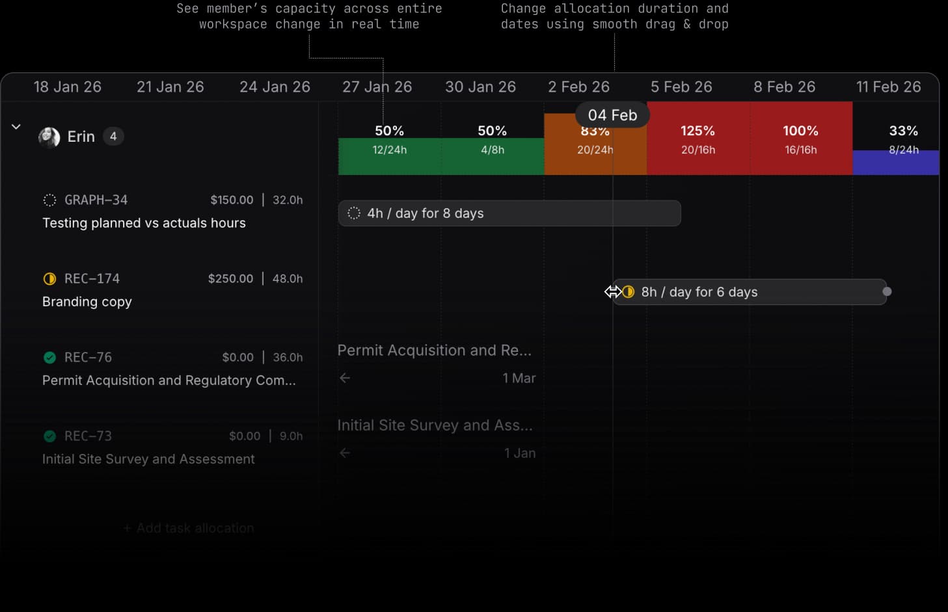Click the green 50% 12/24h capacity block

pos(389,156)
